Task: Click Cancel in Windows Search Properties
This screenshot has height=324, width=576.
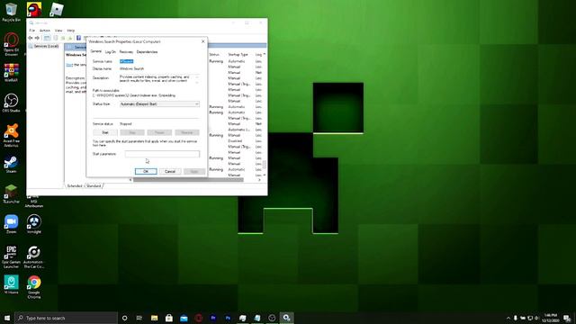Action: click(170, 171)
